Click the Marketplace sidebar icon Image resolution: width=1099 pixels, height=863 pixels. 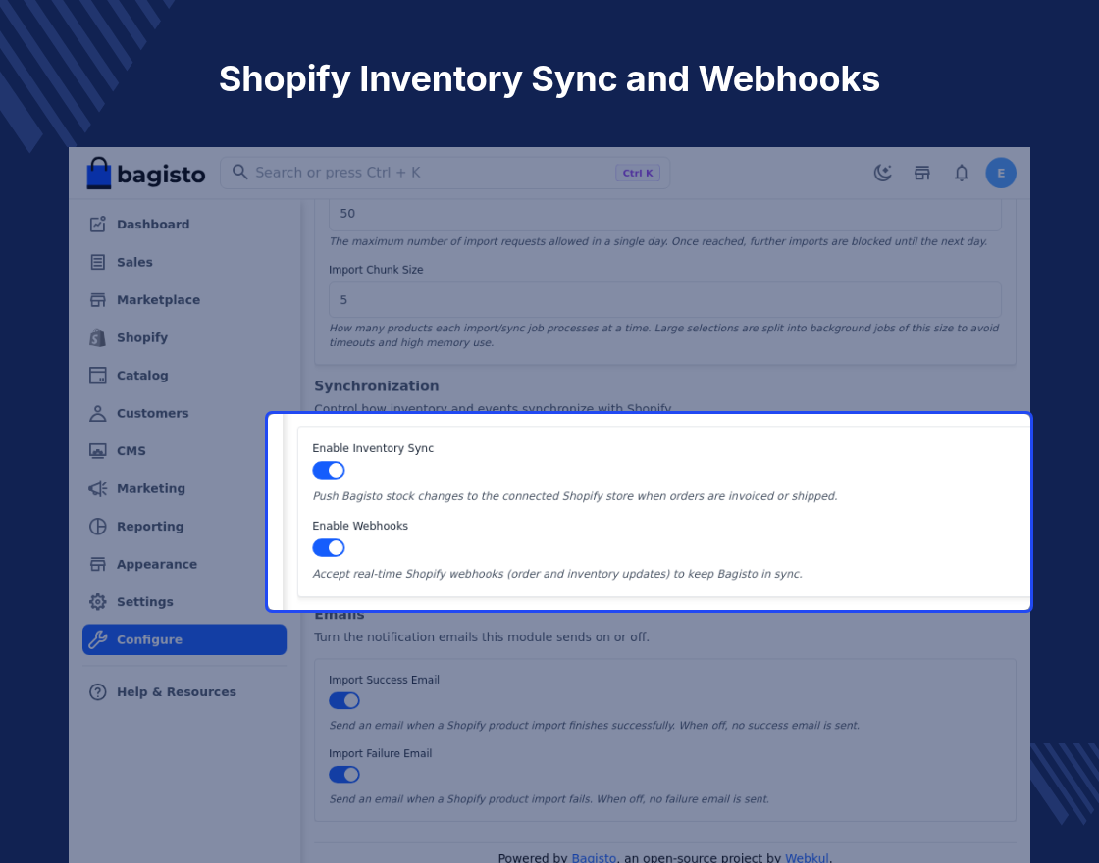click(97, 300)
